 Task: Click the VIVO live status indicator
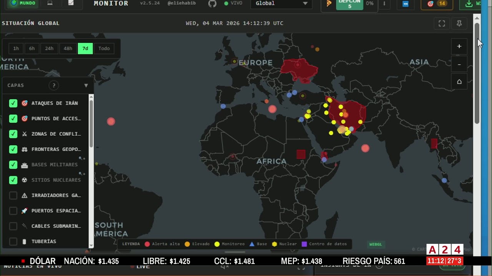pyautogui.click(x=233, y=3)
